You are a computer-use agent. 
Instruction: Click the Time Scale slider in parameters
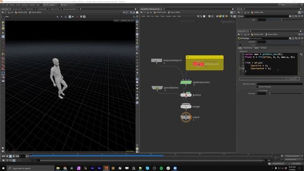(286, 94)
